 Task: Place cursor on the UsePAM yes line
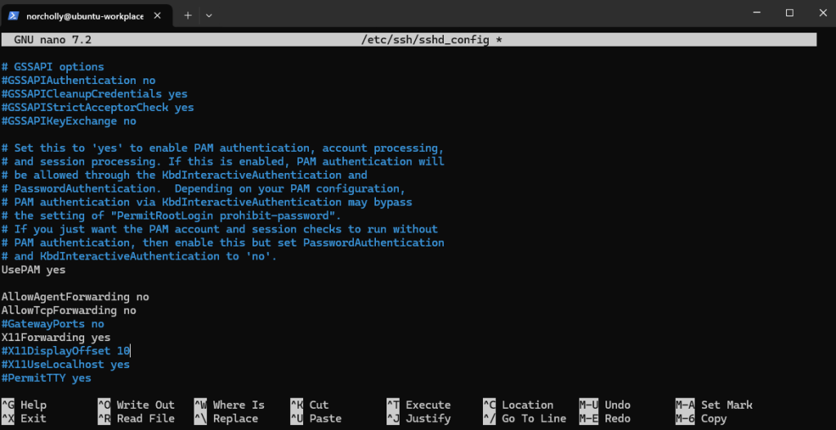(x=34, y=270)
